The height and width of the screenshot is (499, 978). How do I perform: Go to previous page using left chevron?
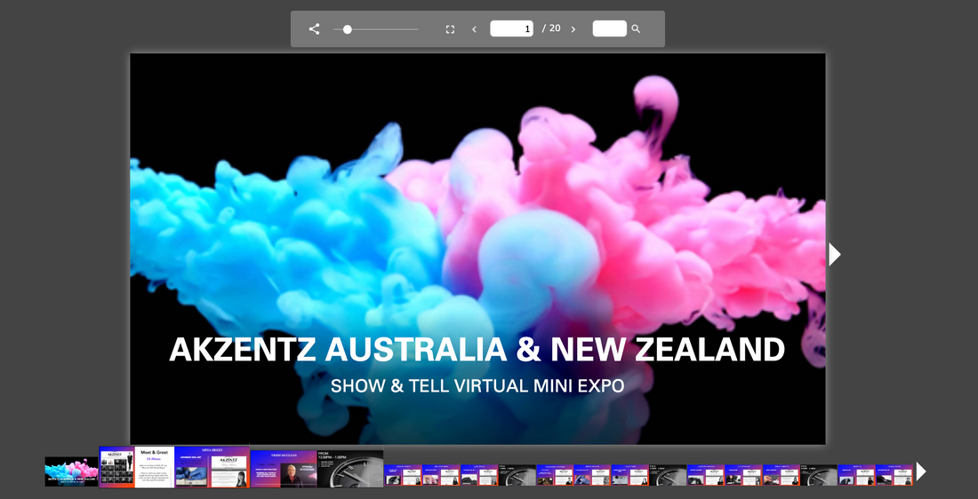click(x=474, y=29)
